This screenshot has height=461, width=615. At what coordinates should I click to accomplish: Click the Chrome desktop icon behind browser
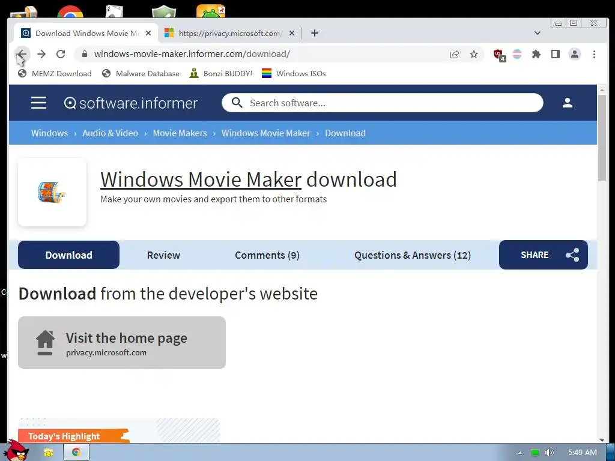point(70,11)
